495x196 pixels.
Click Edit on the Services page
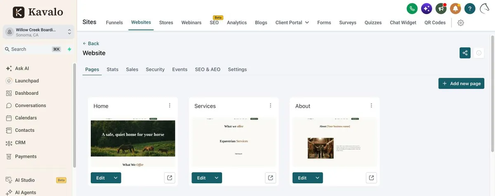(x=201, y=178)
